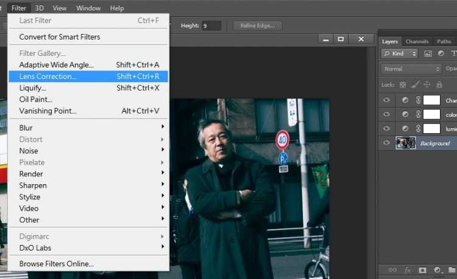Switch to the Channels tab
This screenshot has width=457, height=279.
tap(417, 41)
